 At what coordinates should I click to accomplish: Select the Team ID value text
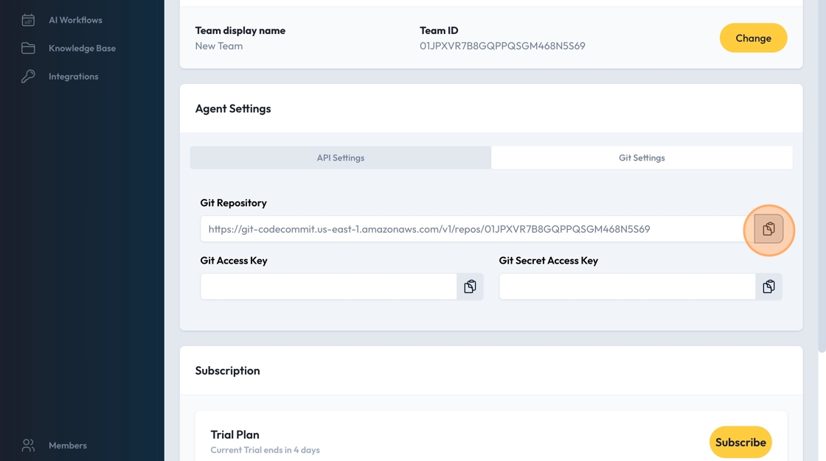point(502,46)
